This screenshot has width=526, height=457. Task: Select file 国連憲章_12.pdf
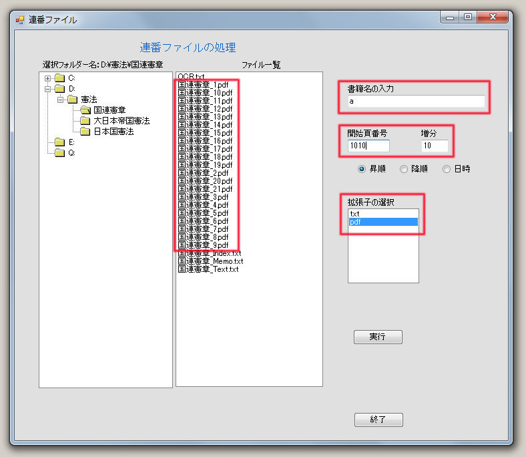click(205, 109)
